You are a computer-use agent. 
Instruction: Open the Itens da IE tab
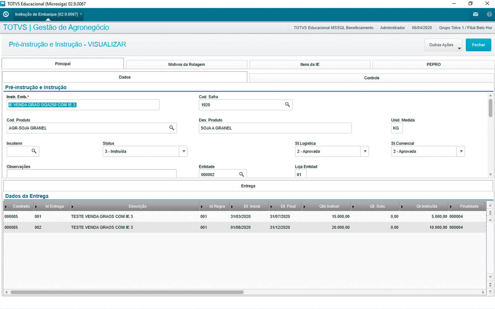pyautogui.click(x=309, y=65)
